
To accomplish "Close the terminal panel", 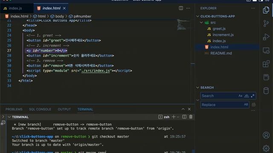I will pyautogui.click(x=189, y=109).
